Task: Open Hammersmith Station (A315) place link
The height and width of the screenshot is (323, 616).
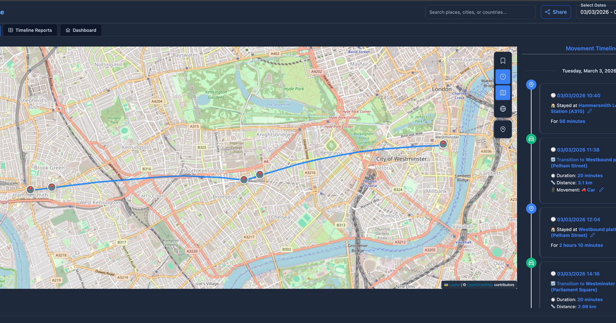Action: (584, 108)
